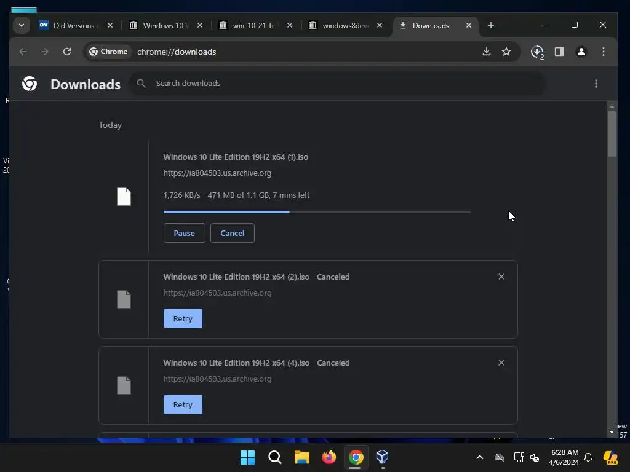Open the Downloads page more actions menu

point(596,84)
